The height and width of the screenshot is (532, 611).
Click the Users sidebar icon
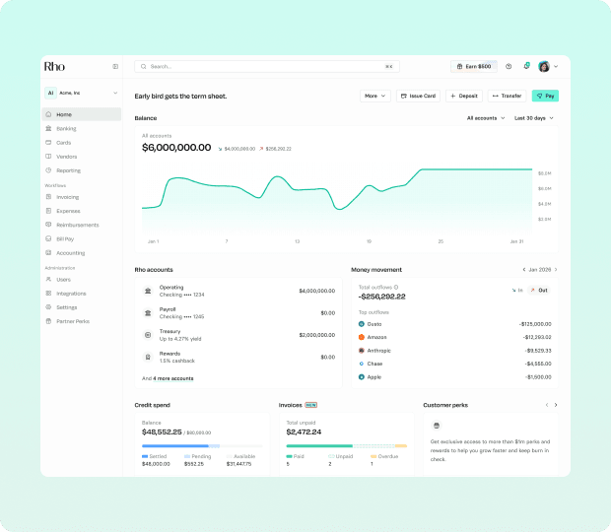click(48, 279)
